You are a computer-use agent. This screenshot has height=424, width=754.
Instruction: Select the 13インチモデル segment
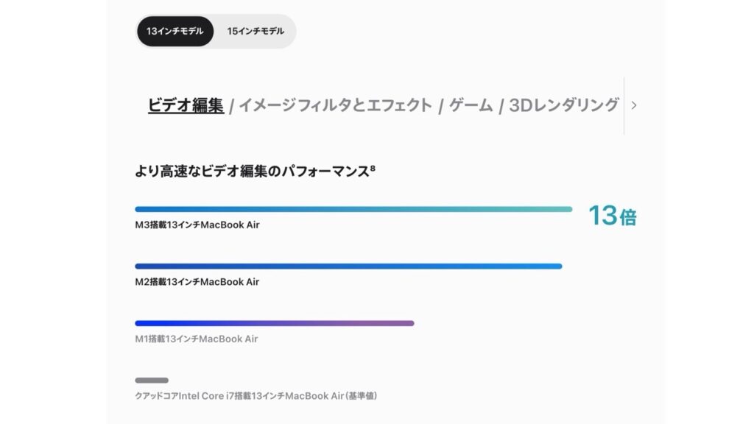175,32
